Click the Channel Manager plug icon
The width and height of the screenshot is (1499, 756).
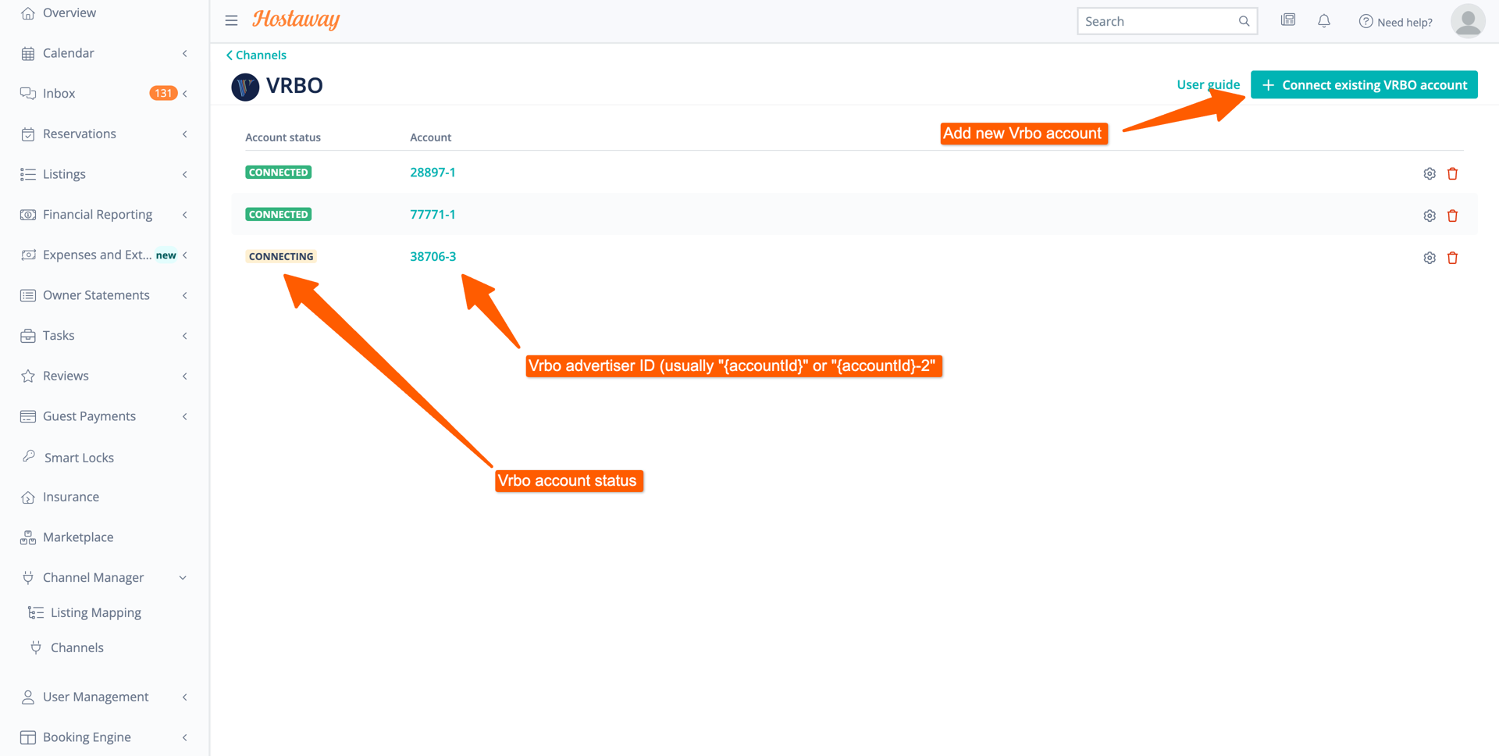pyautogui.click(x=28, y=578)
